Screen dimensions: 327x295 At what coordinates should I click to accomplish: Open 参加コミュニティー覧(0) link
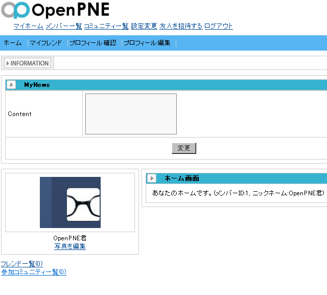pyautogui.click(x=33, y=272)
